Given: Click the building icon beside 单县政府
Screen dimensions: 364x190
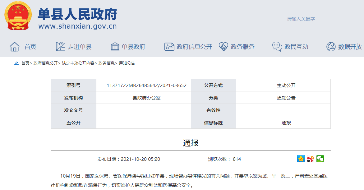Looking at the screenshot, I should (x=115, y=47).
